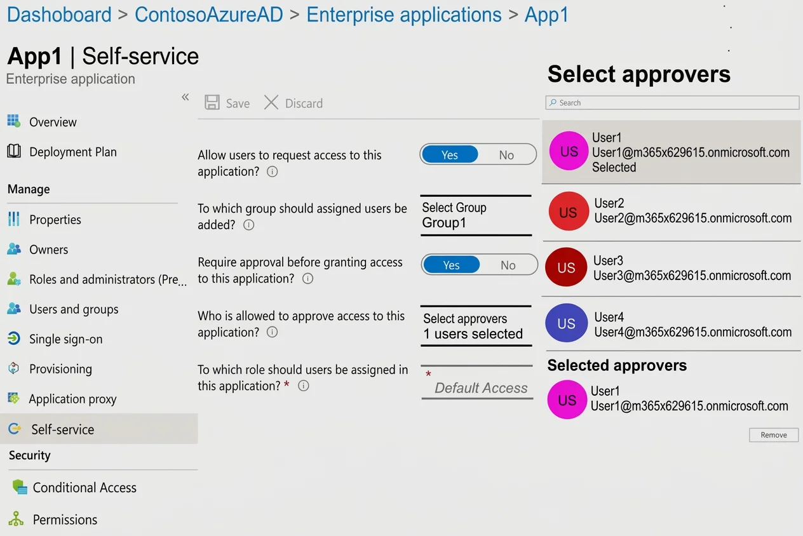803x536 pixels.
Task: Click the Overview grid icon
Action: tap(13, 121)
